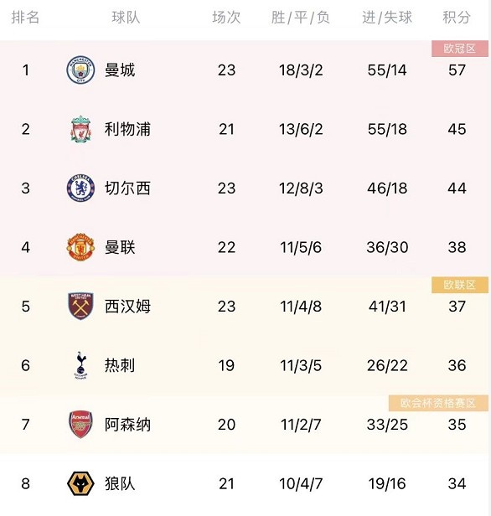The image size is (491, 516).
Task: Tap the Manchester United club crest
Action: (x=80, y=247)
